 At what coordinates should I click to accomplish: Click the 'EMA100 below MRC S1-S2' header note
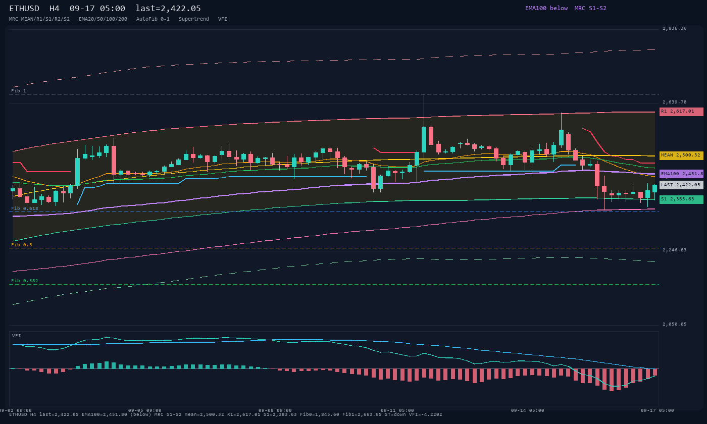[566, 8]
